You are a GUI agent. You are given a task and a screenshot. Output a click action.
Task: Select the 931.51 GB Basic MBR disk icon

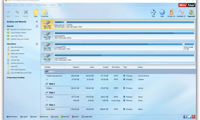click(x=47, y=45)
